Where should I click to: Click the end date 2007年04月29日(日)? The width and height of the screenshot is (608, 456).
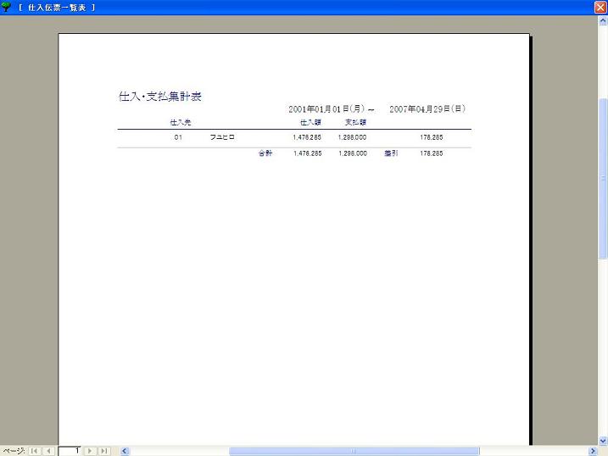tap(427, 108)
